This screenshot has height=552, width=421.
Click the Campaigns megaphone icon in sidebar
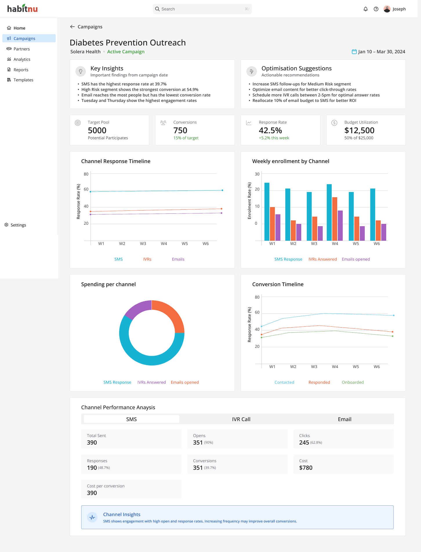(9, 39)
